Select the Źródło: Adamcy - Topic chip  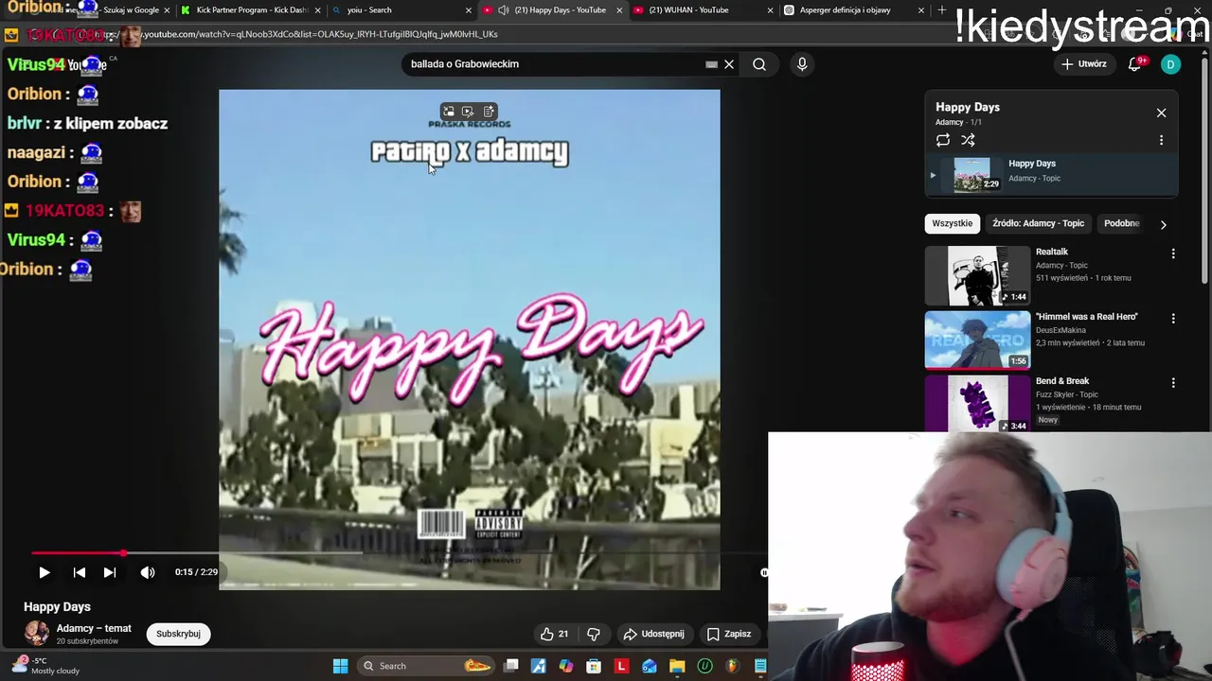coord(1038,223)
